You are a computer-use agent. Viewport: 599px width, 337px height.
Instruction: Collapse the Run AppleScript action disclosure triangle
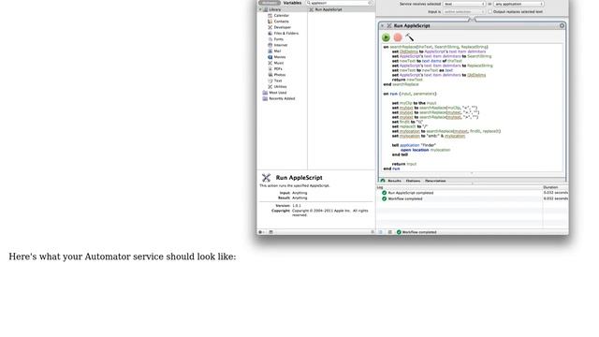[383, 25]
